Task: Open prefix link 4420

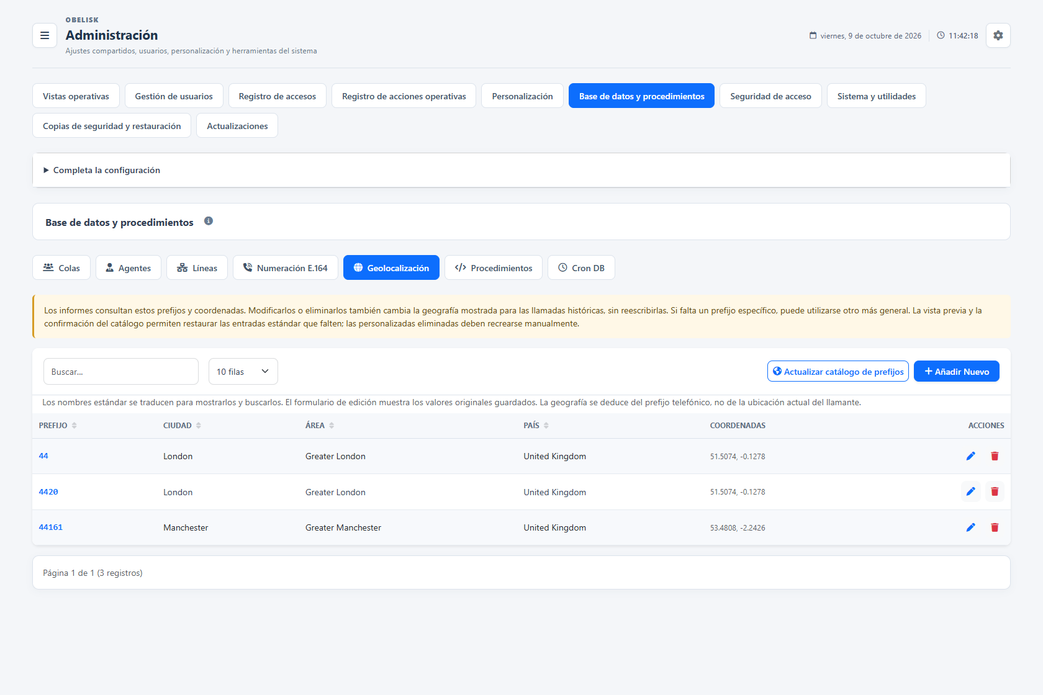Action: tap(48, 491)
